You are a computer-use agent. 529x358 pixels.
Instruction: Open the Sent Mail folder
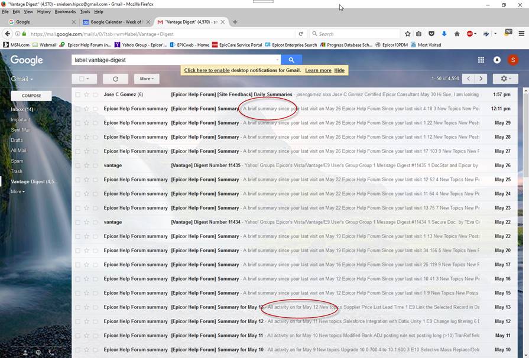tap(21, 130)
